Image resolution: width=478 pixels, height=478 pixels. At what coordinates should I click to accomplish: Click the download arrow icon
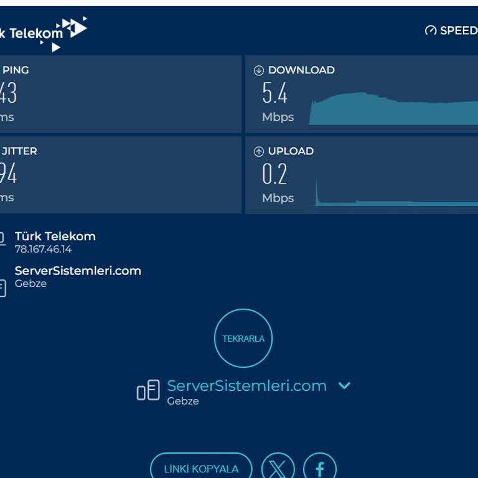pyautogui.click(x=258, y=70)
